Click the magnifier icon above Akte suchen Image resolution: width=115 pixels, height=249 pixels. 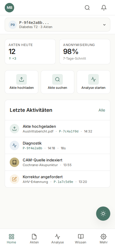click(x=57, y=79)
